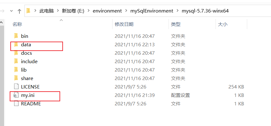Screen dimensions: 271x126
Task: Sort by 修改日期 column header
Action: [124, 24]
